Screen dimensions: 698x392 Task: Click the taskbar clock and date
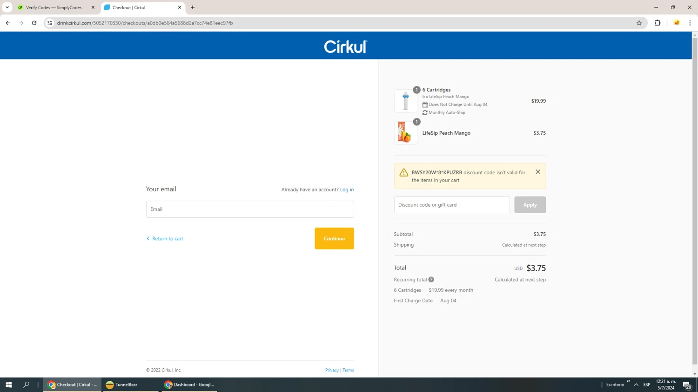point(665,385)
